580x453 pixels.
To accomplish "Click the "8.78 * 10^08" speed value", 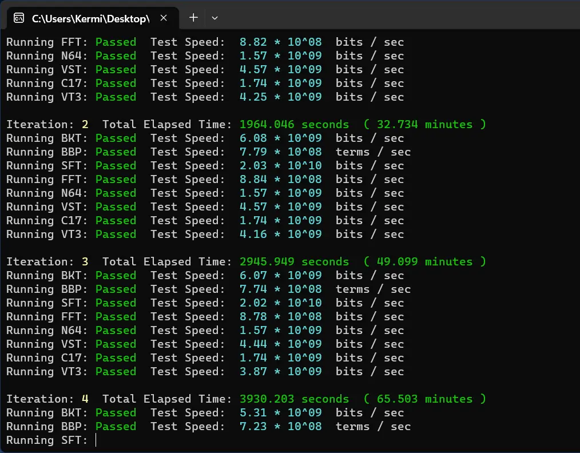I will click(x=280, y=316).
